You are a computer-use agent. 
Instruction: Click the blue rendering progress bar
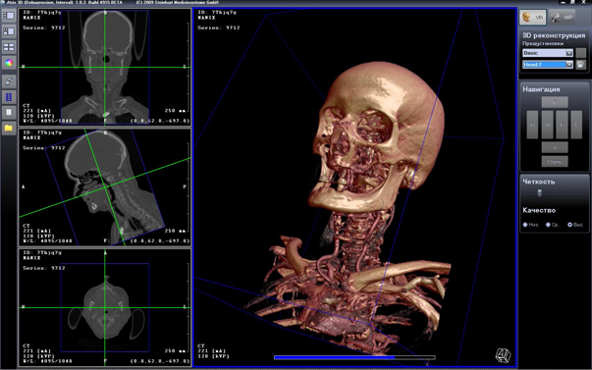[354, 357]
